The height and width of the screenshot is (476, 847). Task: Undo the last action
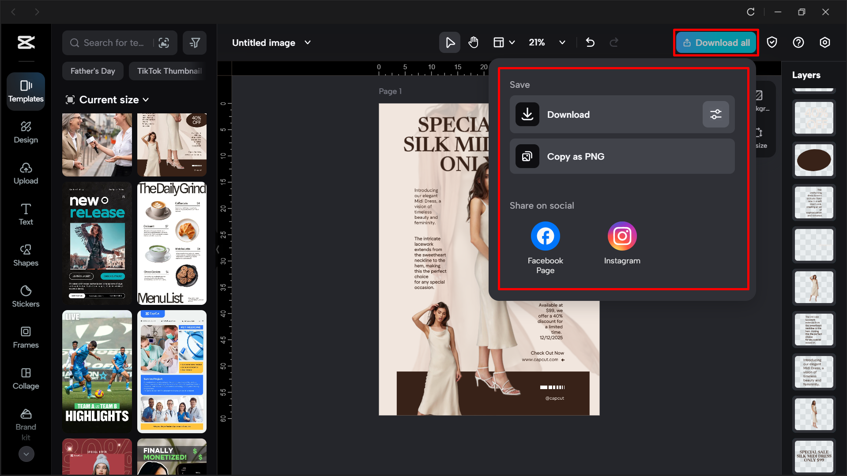[591, 42]
